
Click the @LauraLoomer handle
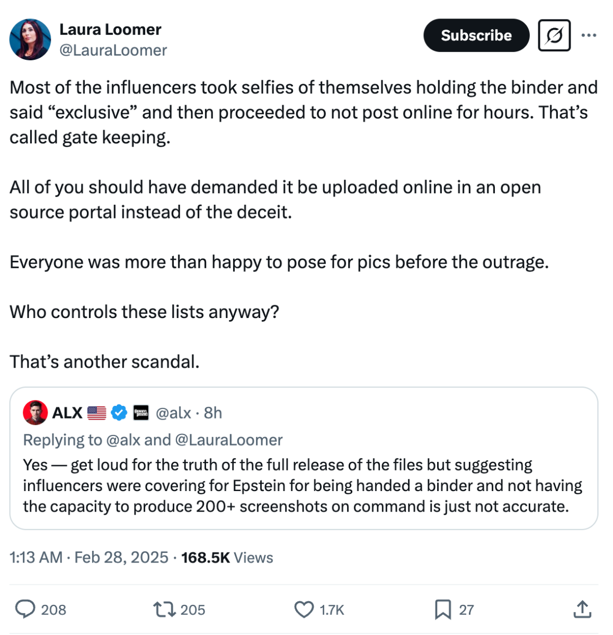[112, 50]
